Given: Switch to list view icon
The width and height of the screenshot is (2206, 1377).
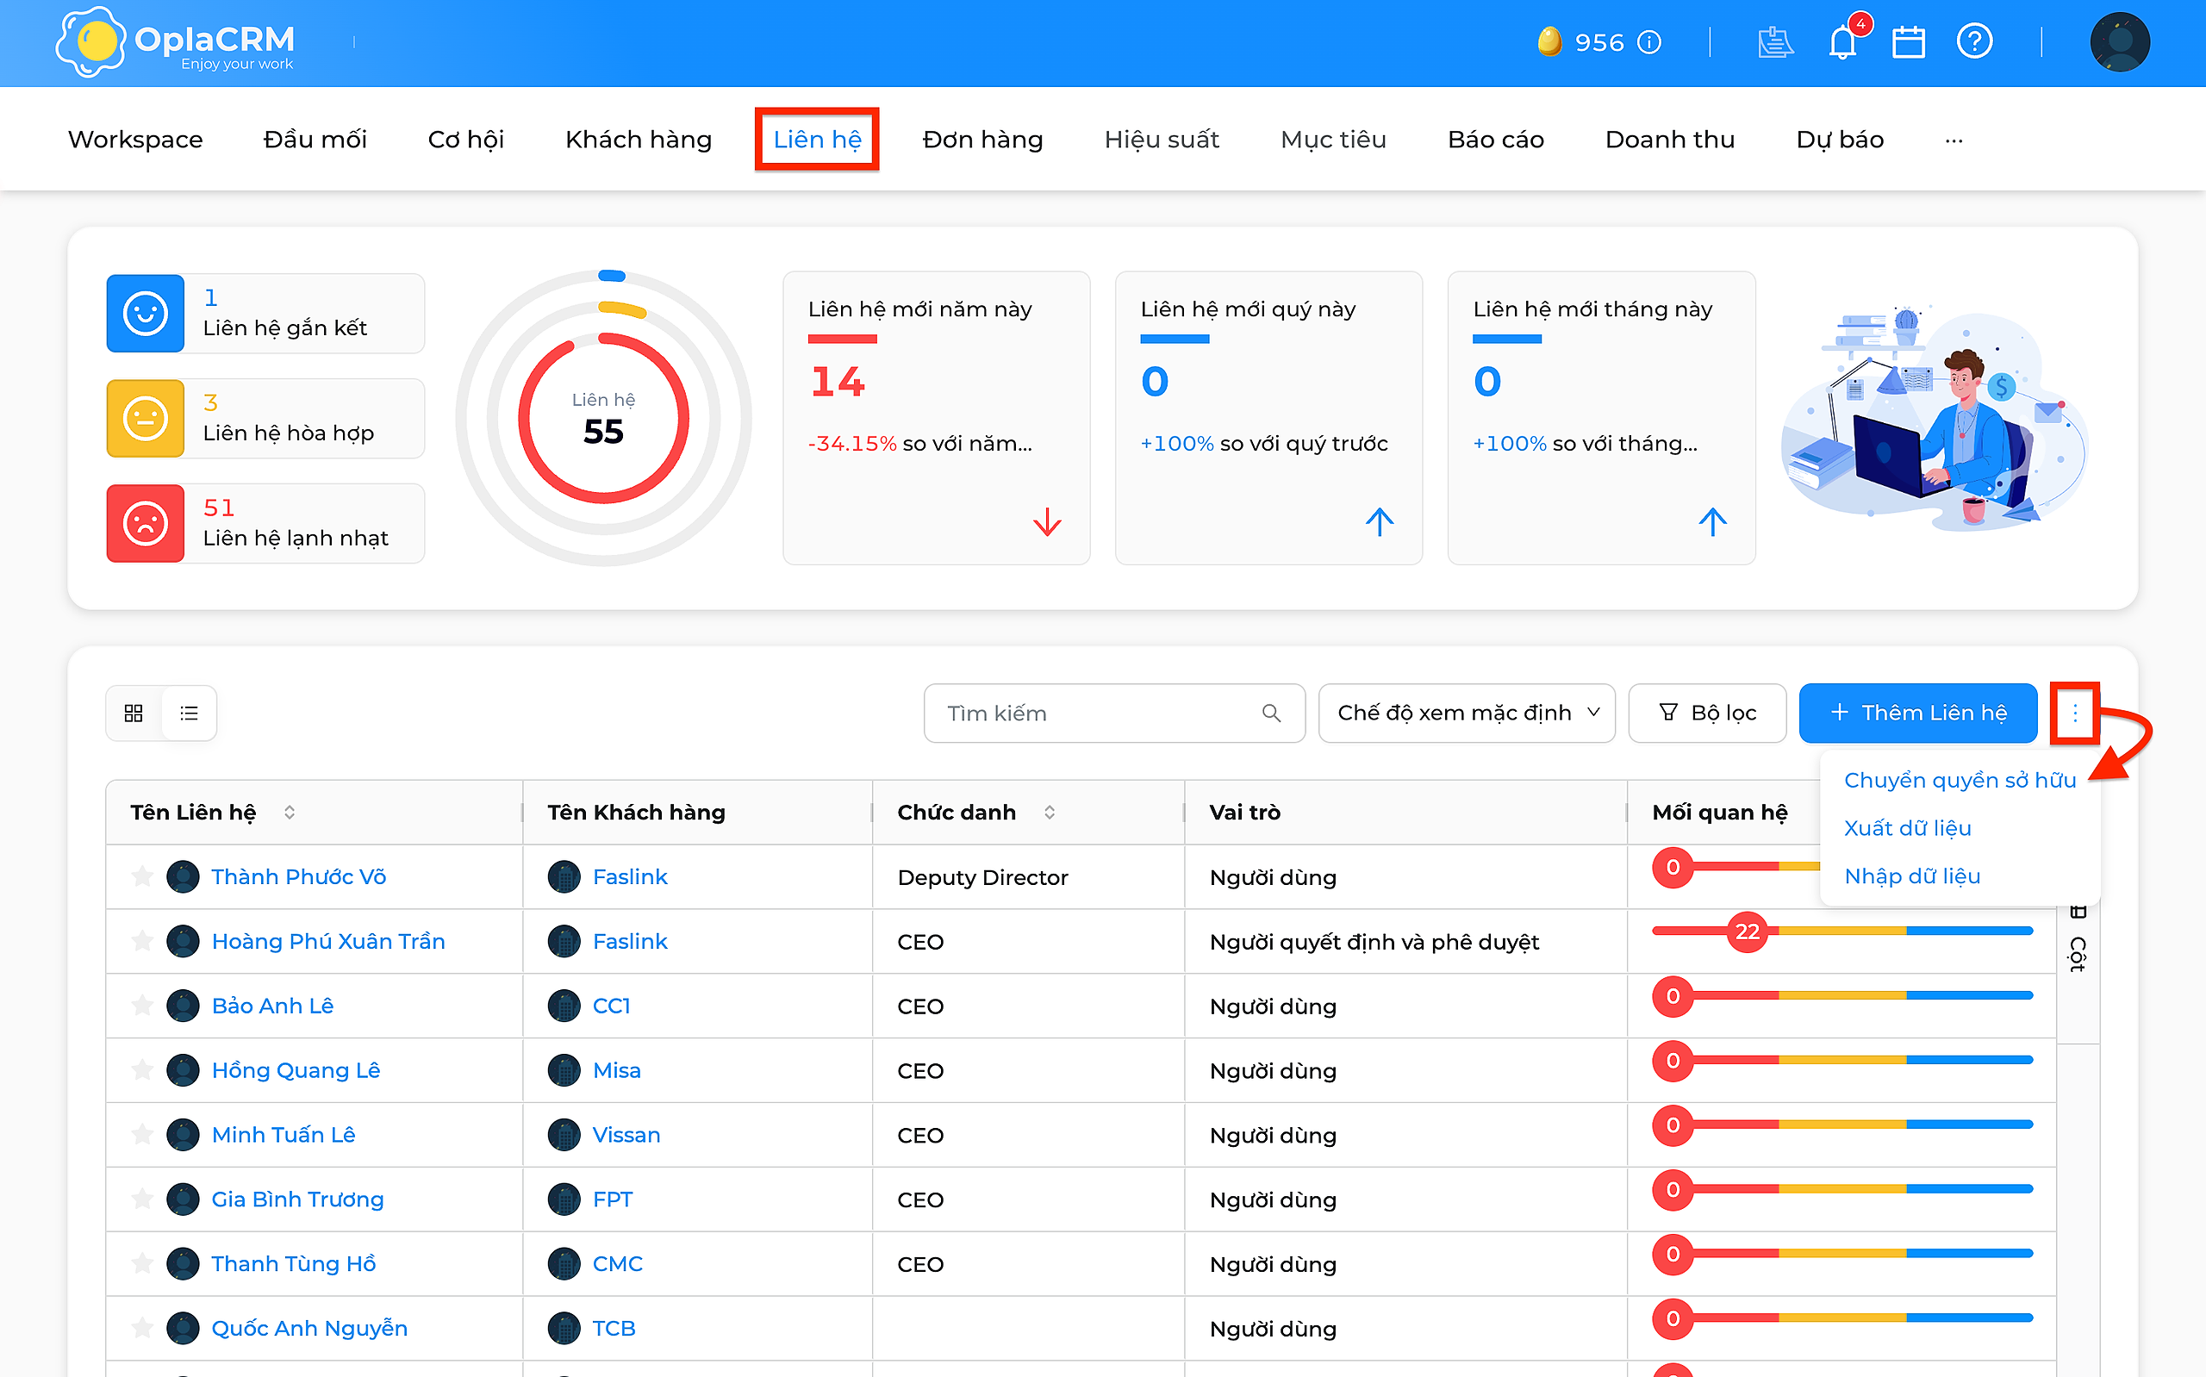Looking at the screenshot, I should click(x=190, y=713).
